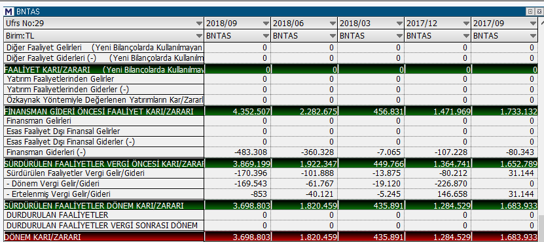Expand the 2018/06 period dropdown
Viewport: 544px width, 242px height.
tap(333, 24)
